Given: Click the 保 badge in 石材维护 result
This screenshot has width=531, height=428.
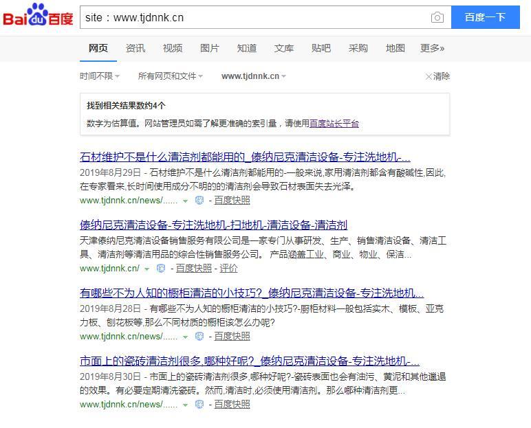Looking at the screenshot, I should (199, 201).
